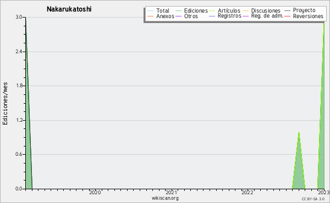Click the wikiscan.org text
This screenshot has width=330, height=203.
[x=165, y=198]
